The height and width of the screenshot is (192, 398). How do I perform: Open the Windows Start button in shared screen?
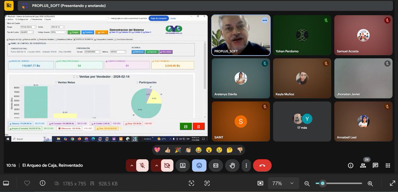pos(8,139)
